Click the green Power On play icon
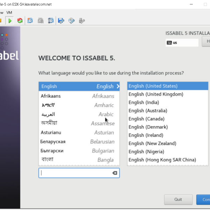Image resolution: width=210 pixels, height=210 pixels. (x=10, y=21)
